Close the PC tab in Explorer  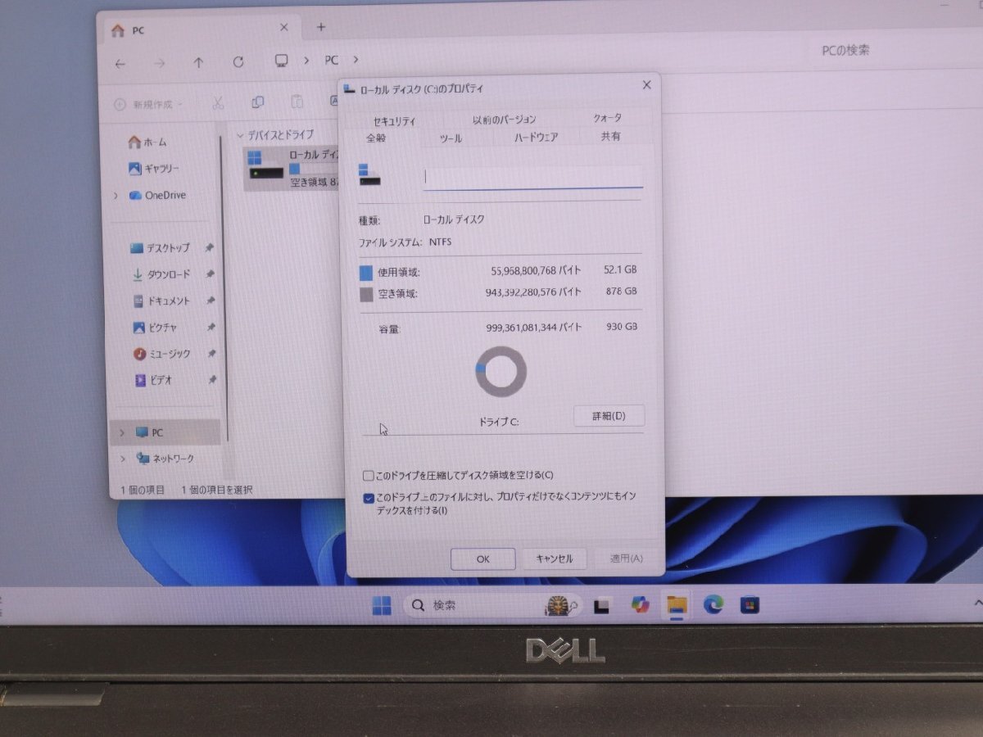coord(284,28)
